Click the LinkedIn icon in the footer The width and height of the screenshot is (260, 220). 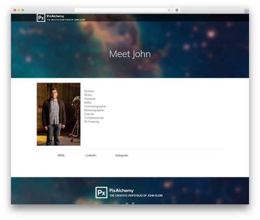pyautogui.click(x=127, y=203)
